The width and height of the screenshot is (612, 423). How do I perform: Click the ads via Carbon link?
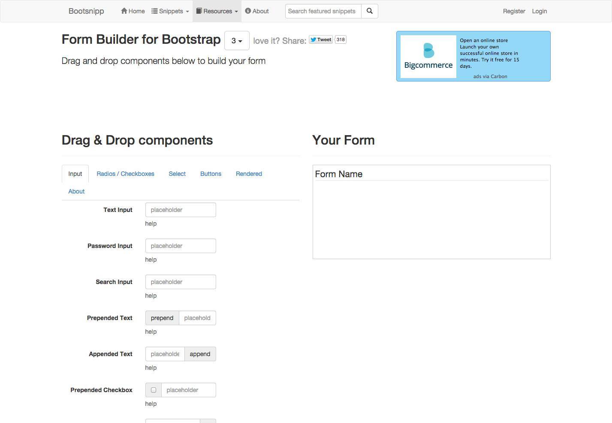[x=490, y=76]
